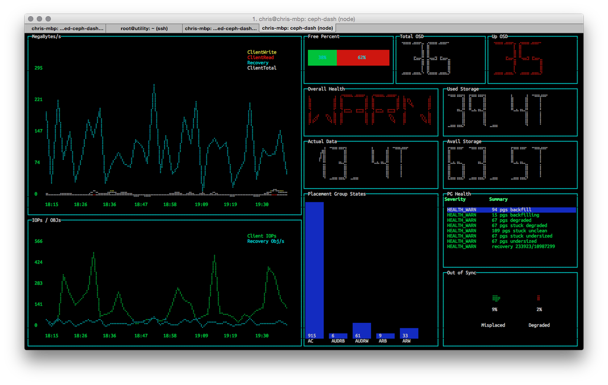
Task: Close the terminal window with the red button
Action: pos(31,19)
